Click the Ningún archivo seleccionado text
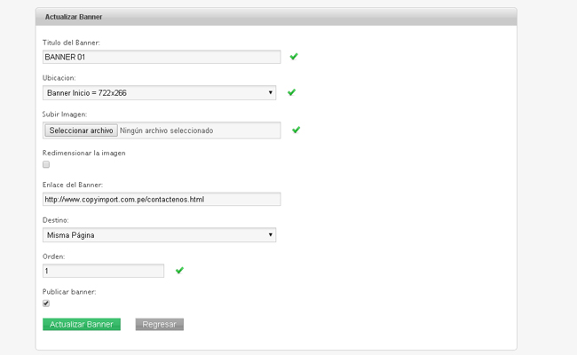The height and width of the screenshot is (355, 577). pyautogui.click(x=167, y=130)
